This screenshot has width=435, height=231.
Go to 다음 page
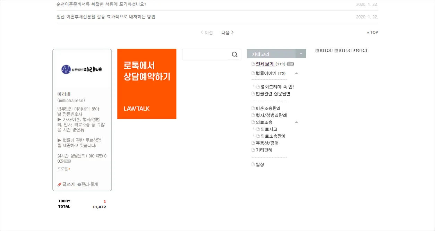(x=228, y=33)
